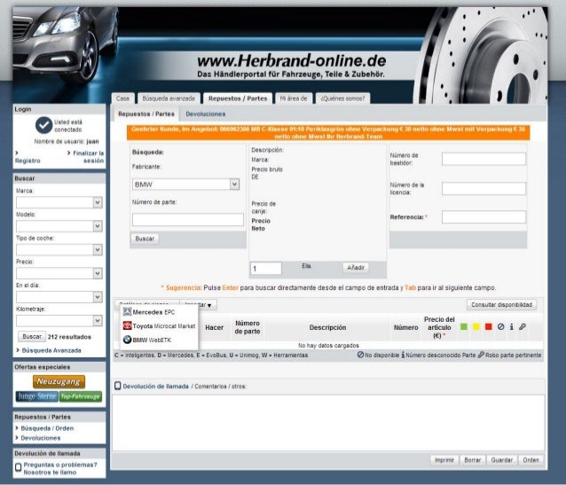Click the green availability square icon
The width and height of the screenshot is (566, 485).
(x=463, y=327)
